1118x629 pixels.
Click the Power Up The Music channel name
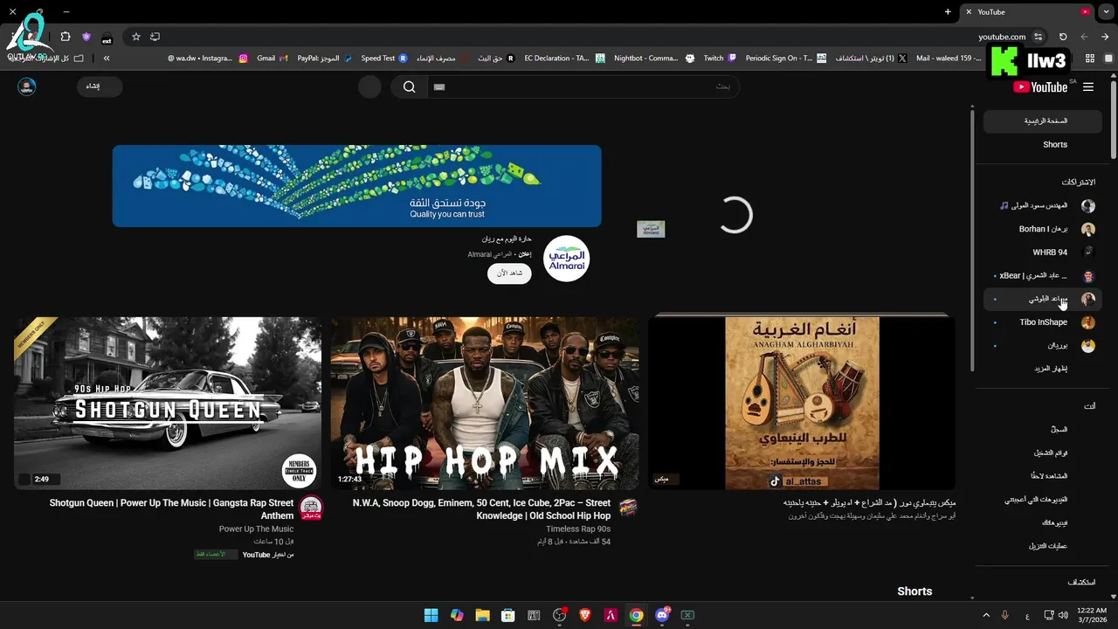(256, 529)
